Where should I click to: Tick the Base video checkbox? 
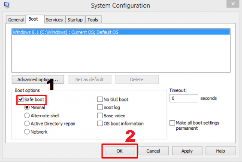click(100, 116)
